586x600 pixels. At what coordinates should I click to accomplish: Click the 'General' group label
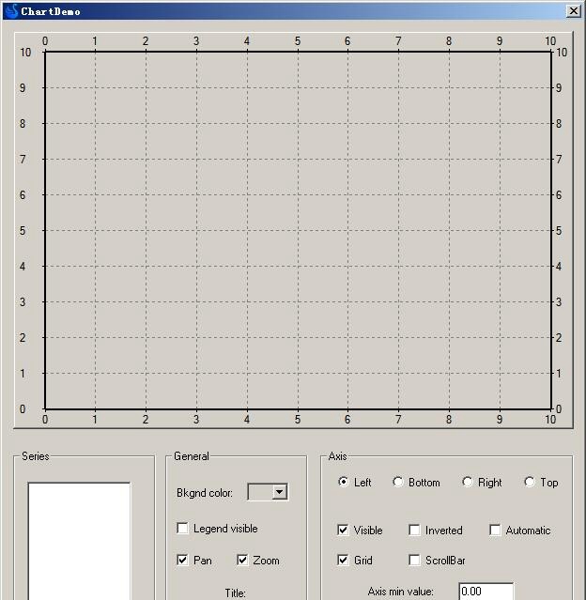(x=191, y=456)
